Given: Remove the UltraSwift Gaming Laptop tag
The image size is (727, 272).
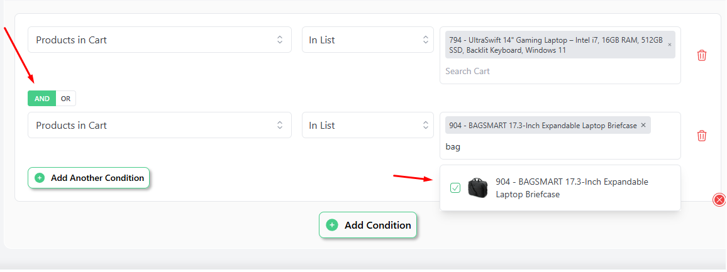Looking at the screenshot, I should pyautogui.click(x=669, y=45).
